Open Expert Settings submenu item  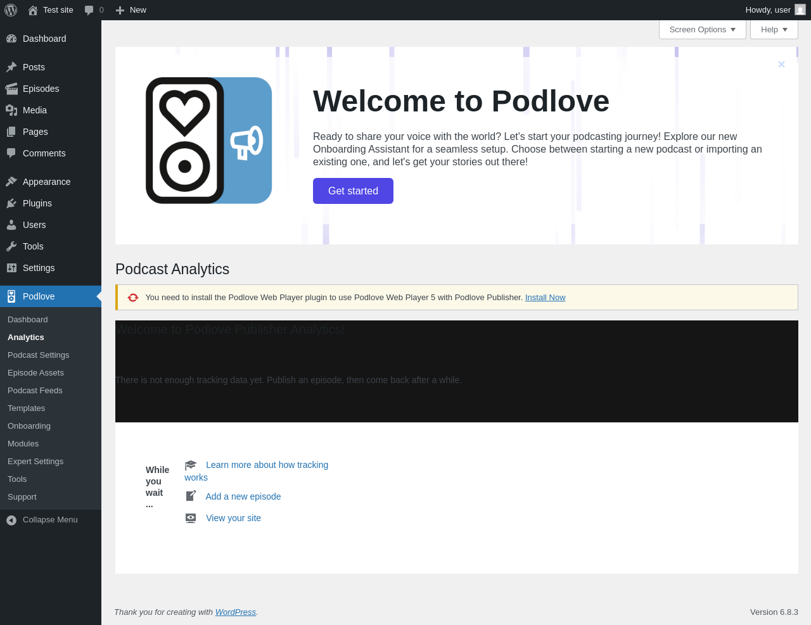(51, 462)
